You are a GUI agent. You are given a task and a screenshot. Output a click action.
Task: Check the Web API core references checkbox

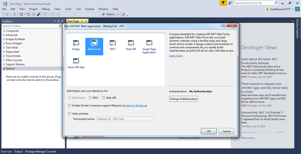tap(104, 98)
